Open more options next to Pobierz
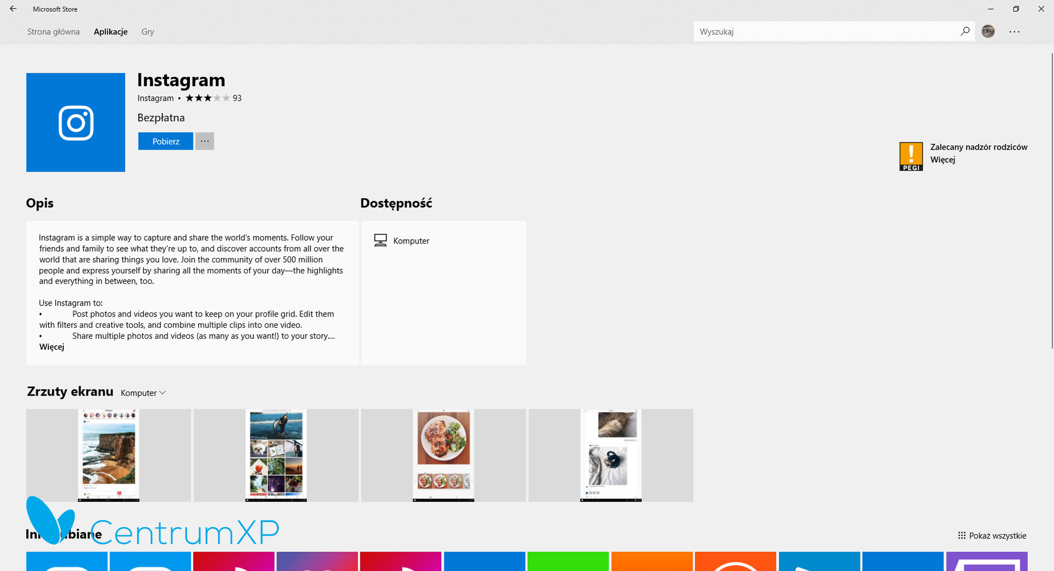 [204, 141]
